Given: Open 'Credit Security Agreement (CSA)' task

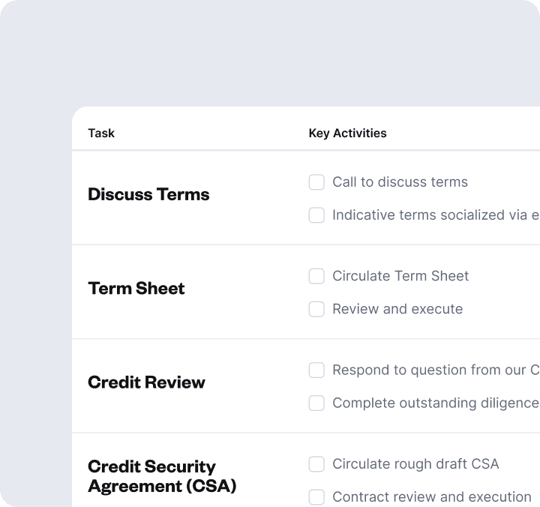Looking at the screenshot, I should (x=161, y=476).
